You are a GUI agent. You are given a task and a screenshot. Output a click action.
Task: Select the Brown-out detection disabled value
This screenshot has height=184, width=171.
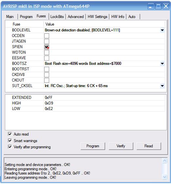point(82,30)
